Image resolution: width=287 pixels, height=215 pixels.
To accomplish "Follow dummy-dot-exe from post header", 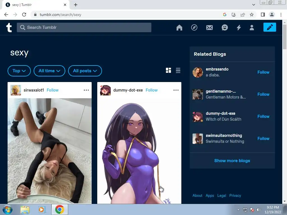I will click(x=152, y=90).
